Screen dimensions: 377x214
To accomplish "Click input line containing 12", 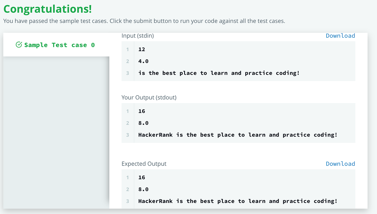I will [x=142, y=49].
